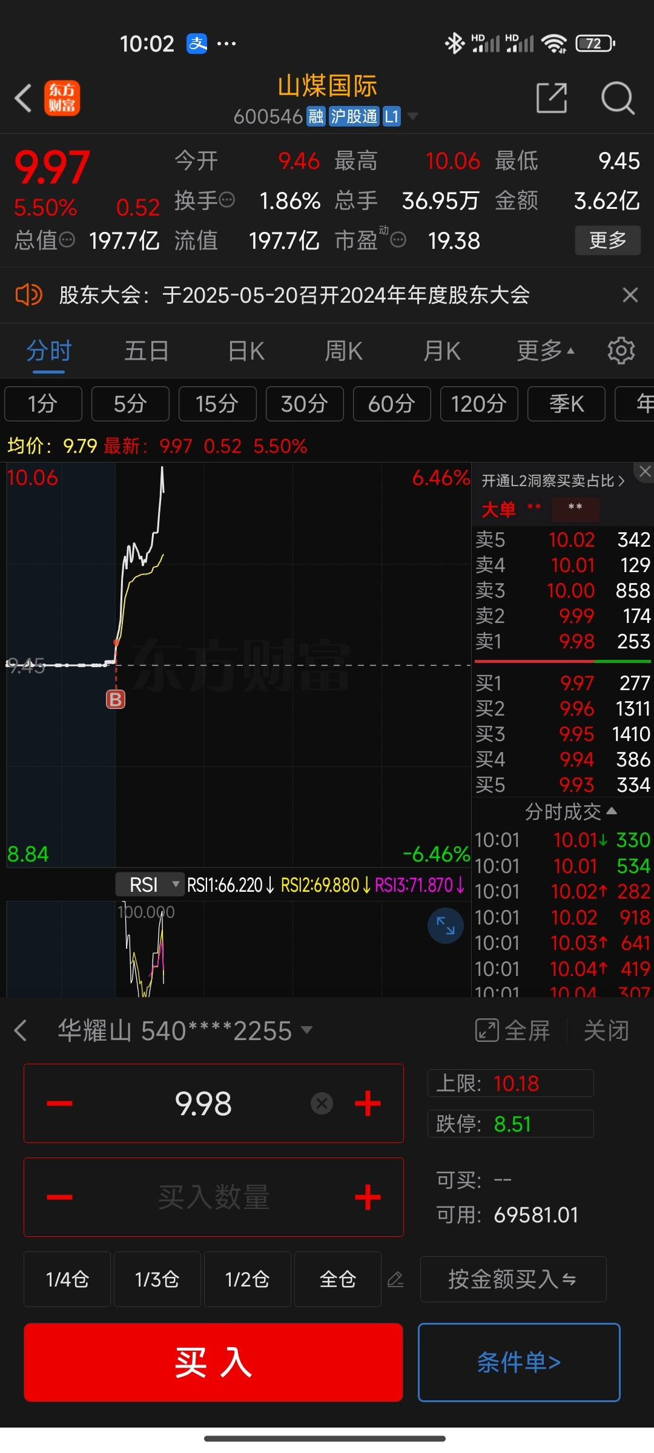Open chart settings gear icon
The image size is (654, 1453).
click(621, 351)
